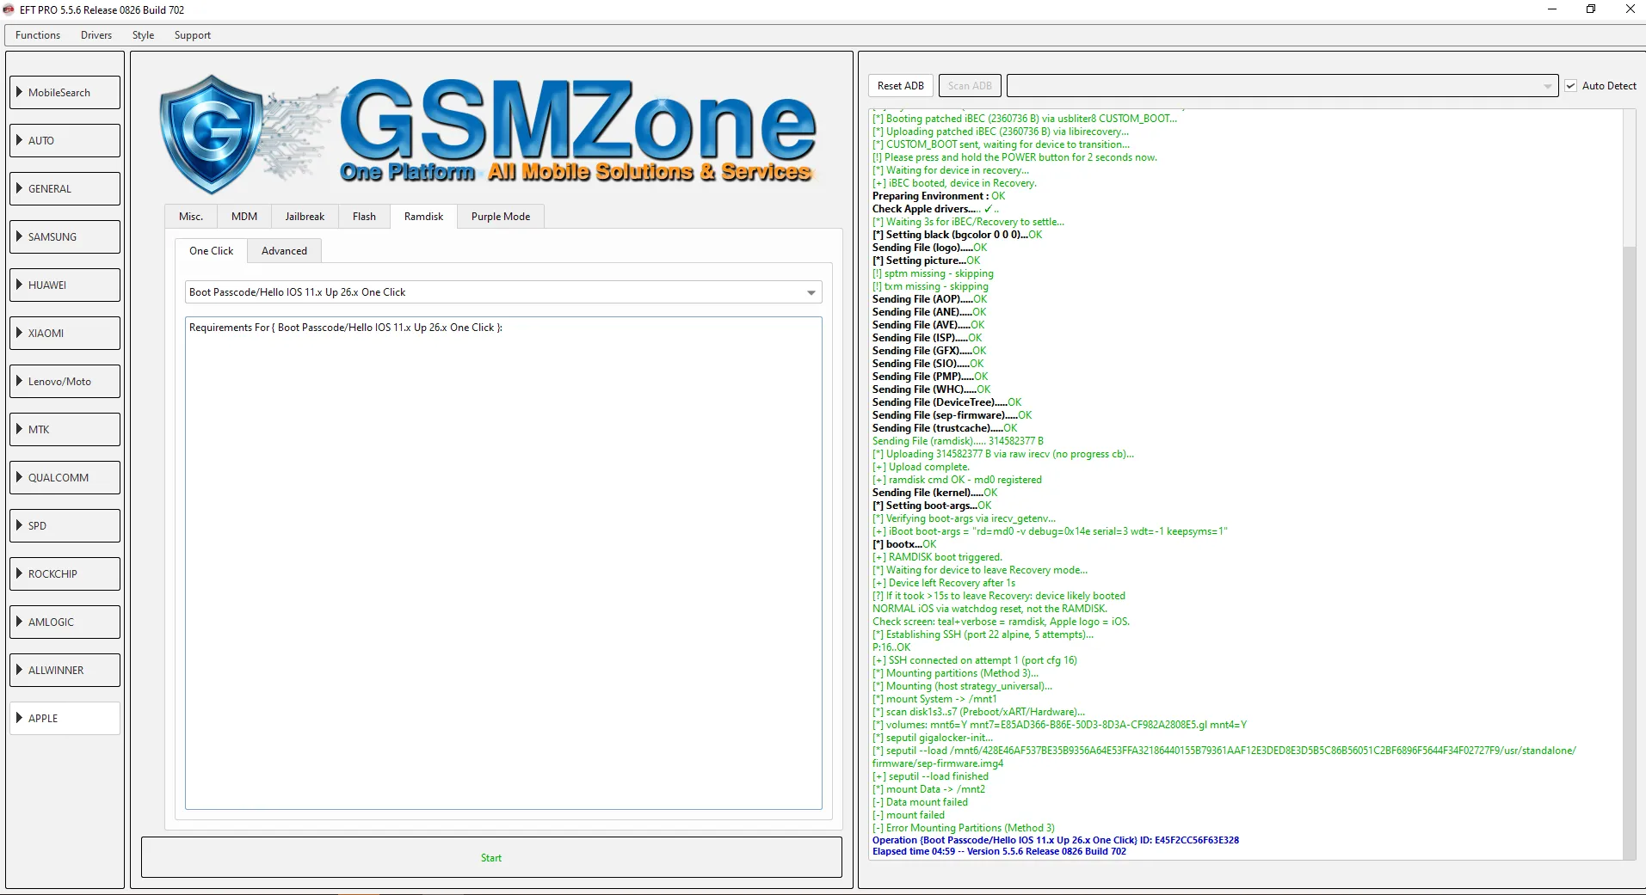Screen dimensions: 1646x895
Task: Expand the HUAWEI sidebar section
Action: [x=65, y=285]
